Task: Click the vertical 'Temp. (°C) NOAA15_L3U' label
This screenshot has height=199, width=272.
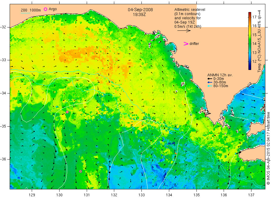Action: [259, 41]
